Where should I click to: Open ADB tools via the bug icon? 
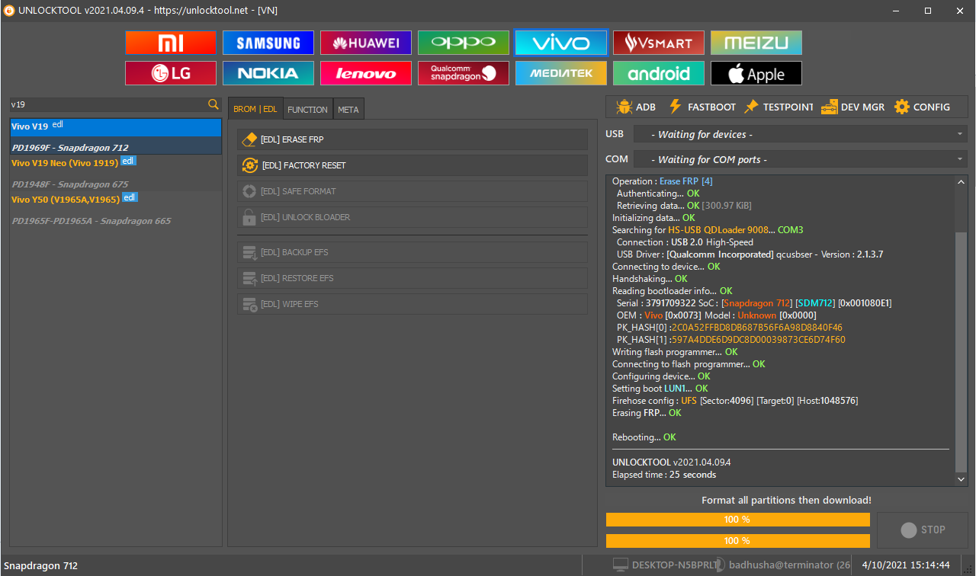tap(636, 107)
